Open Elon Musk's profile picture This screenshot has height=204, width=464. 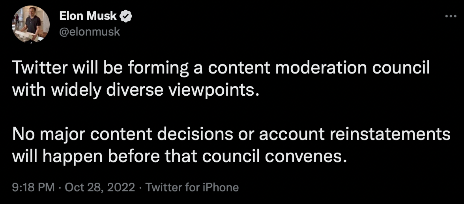tap(31, 25)
